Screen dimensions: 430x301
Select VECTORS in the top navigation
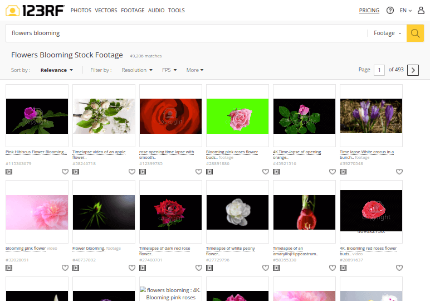(106, 11)
